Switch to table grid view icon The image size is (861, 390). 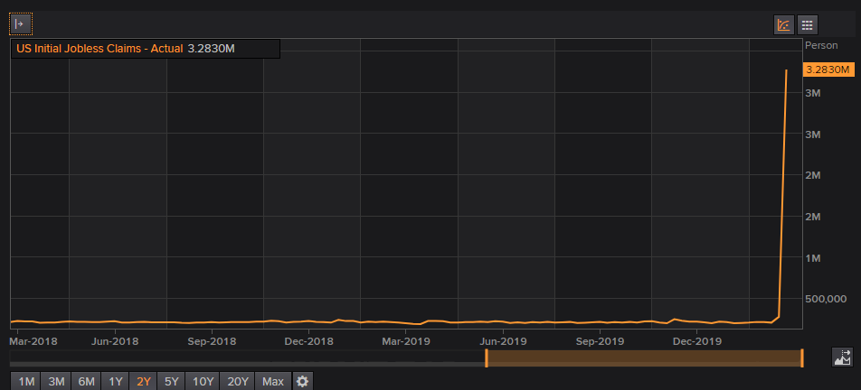click(x=807, y=24)
